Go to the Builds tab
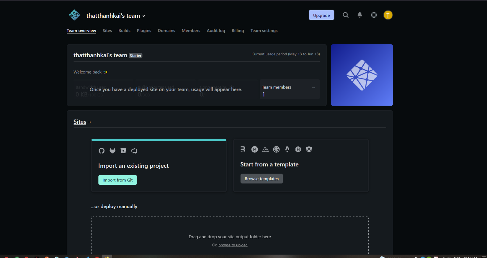The image size is (487, 258). pyautogui.click(x=124, y=31)
